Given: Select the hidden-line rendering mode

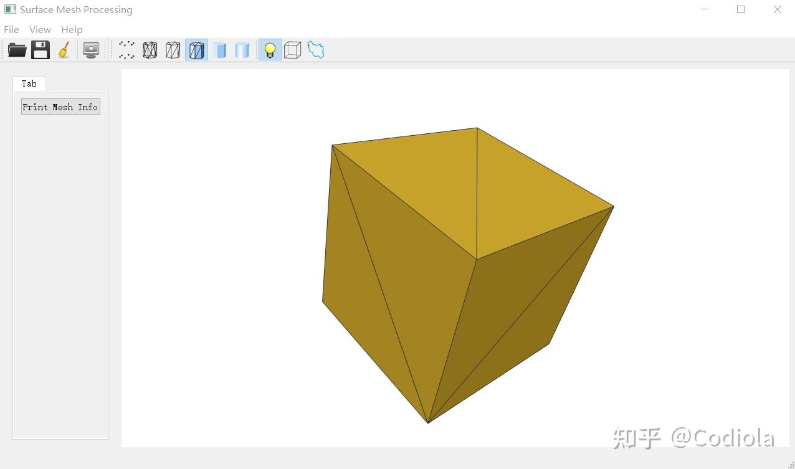Looking at the screenshot, I should 173,50.
